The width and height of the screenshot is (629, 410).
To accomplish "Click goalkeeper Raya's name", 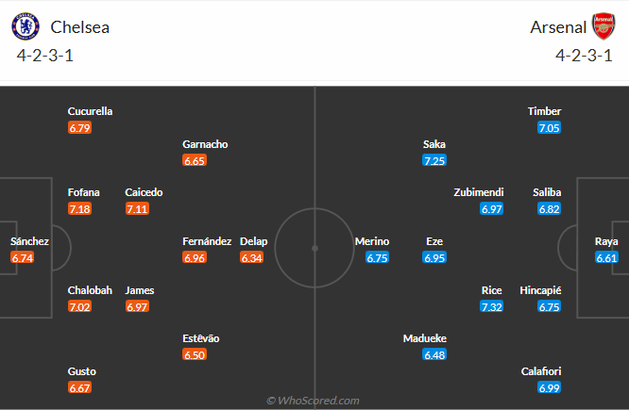I will [606, 241].
